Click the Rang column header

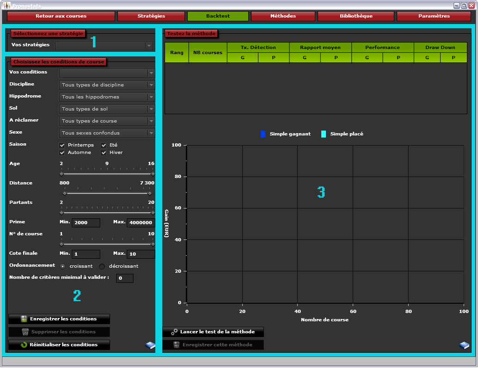(177, 53)
